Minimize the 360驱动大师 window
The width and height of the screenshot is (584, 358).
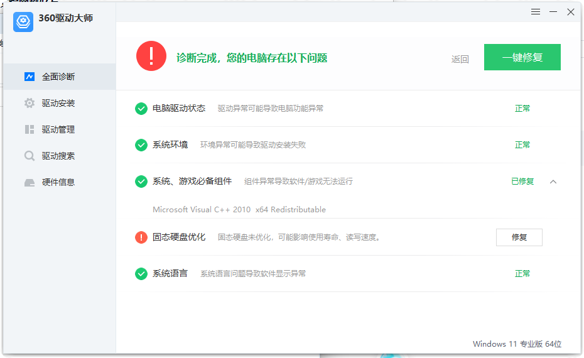pyautogui.click(x=553, y=12)
